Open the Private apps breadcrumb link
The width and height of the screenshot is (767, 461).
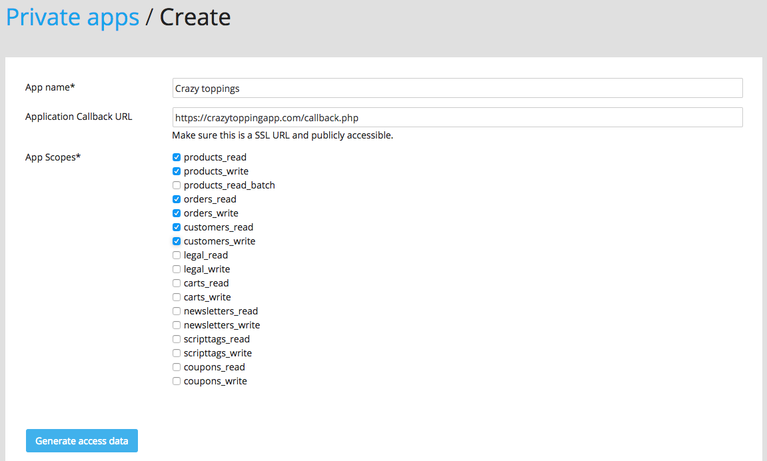(x=73, y=17)
